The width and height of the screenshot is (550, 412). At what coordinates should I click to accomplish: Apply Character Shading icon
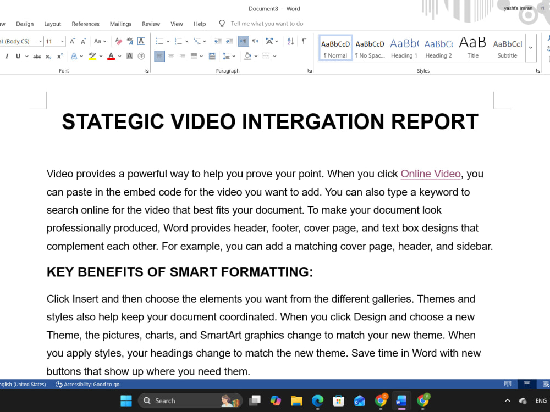[130, 56]
